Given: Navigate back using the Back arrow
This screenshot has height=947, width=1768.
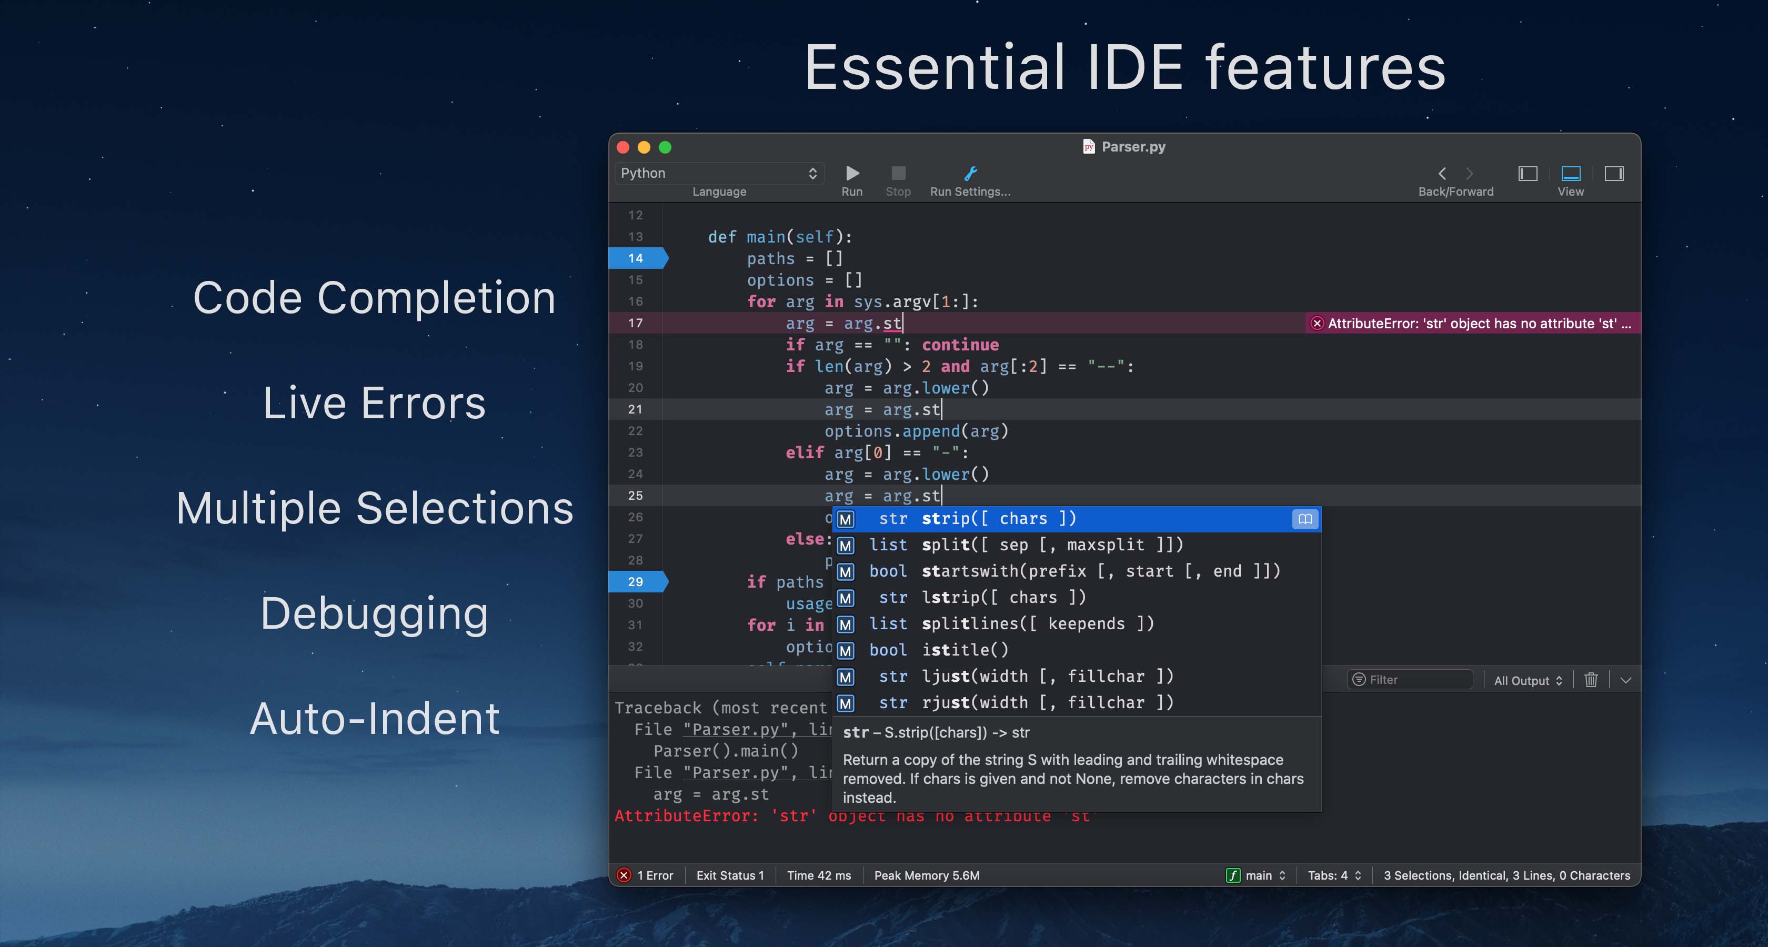Looking at the screenshot, I should (x=1443, y=174).
